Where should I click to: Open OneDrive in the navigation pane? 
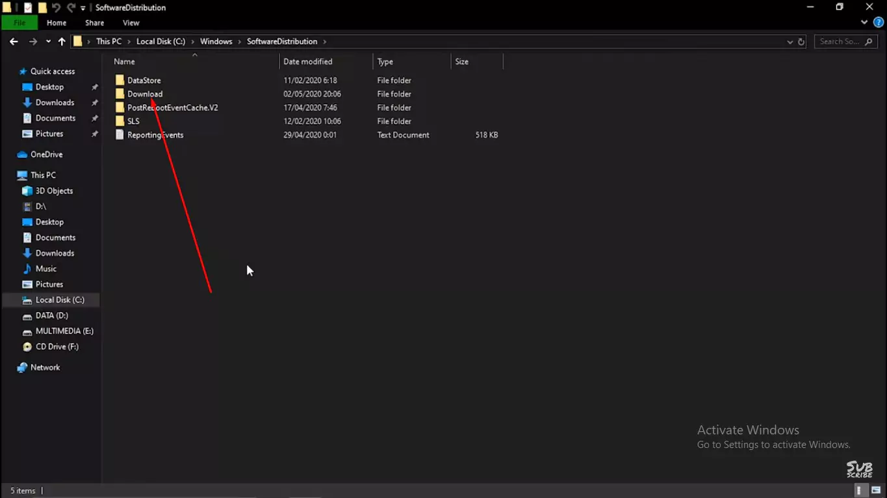coord(46,155)
